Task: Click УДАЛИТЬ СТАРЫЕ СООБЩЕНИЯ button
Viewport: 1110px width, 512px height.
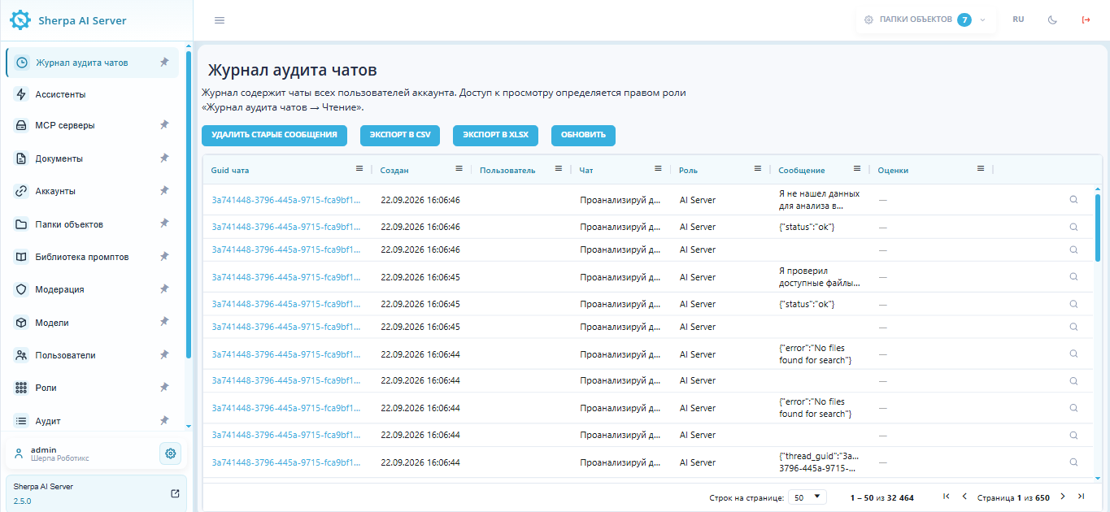Action: point(274,136)
